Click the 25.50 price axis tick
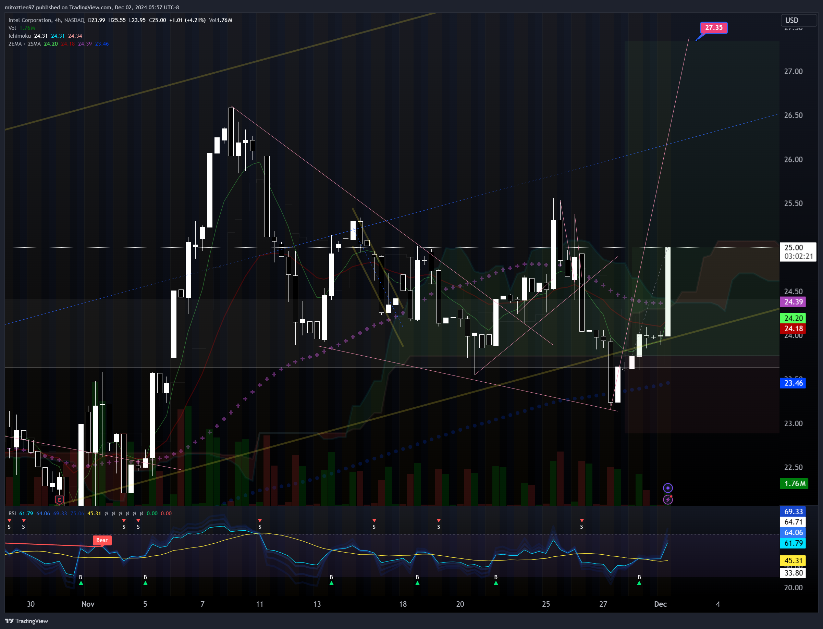Image resolution: width=823 pixels, height=629 pixels. (794, 203)
